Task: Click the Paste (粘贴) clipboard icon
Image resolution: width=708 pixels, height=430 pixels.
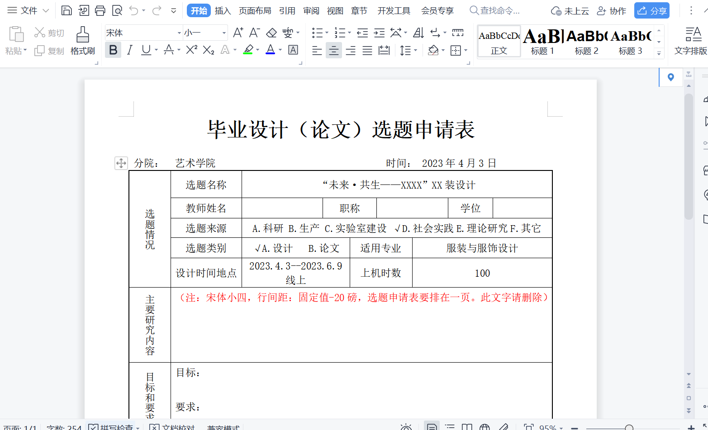Action: 16,35
